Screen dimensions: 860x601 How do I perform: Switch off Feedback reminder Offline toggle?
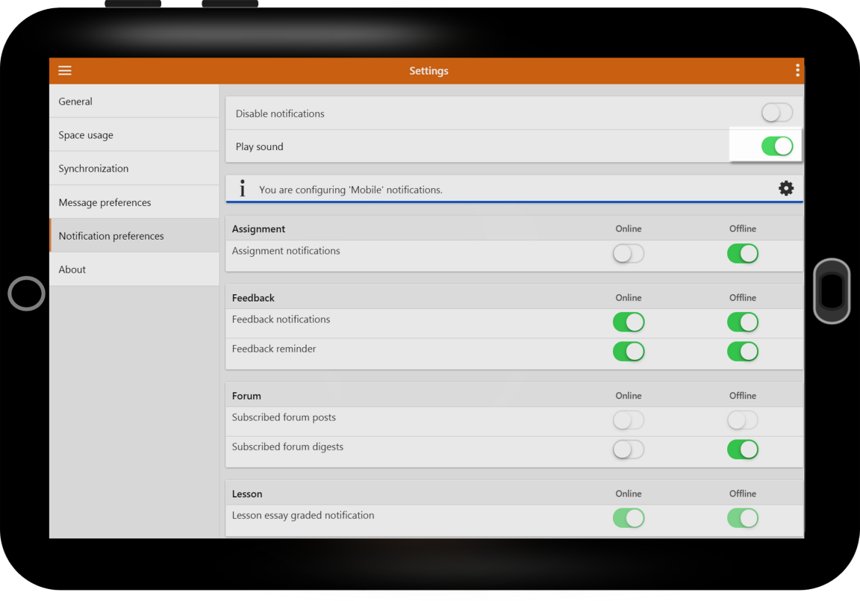(743, 352)
